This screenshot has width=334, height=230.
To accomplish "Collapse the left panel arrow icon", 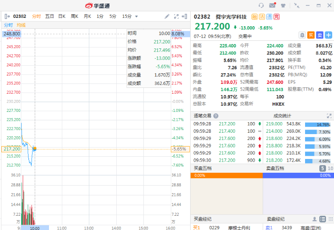I will [x=6, y=16].
